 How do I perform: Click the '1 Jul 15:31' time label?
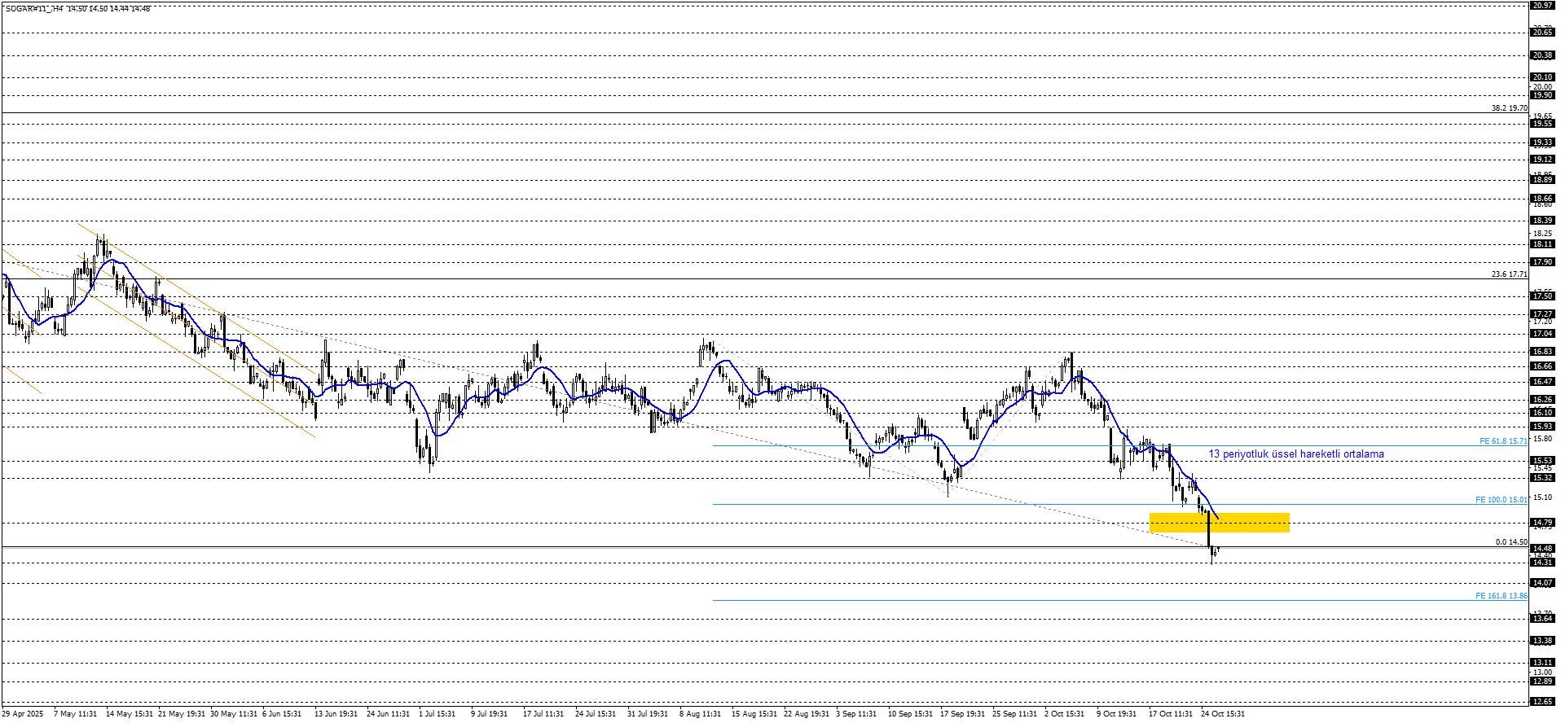pos(437,714)
